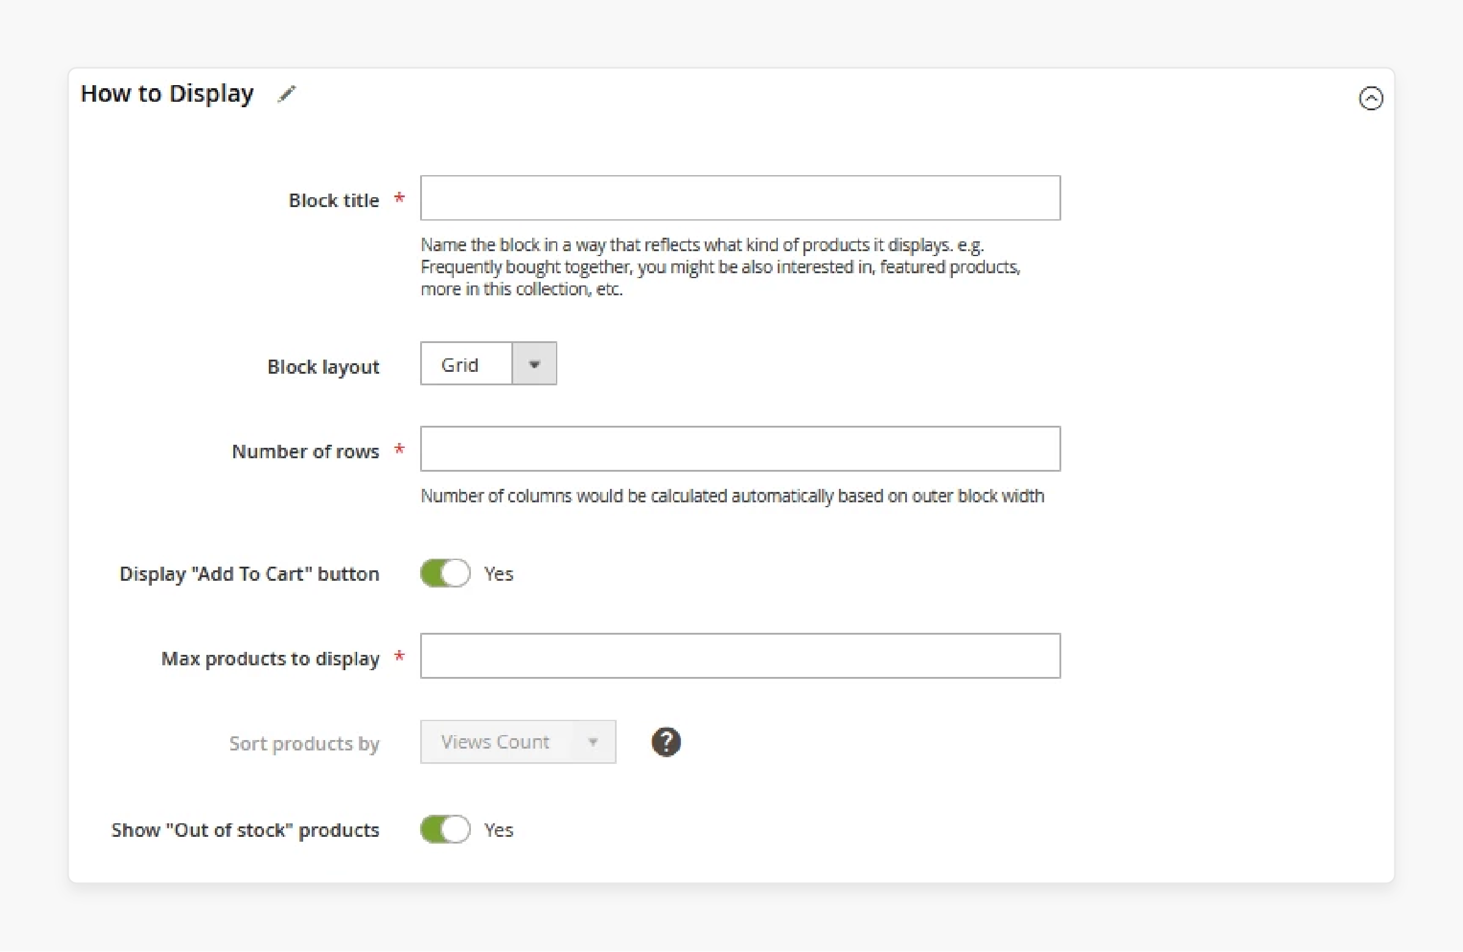
Task: Click the Number of rows input field
Action: coord(740,449)
